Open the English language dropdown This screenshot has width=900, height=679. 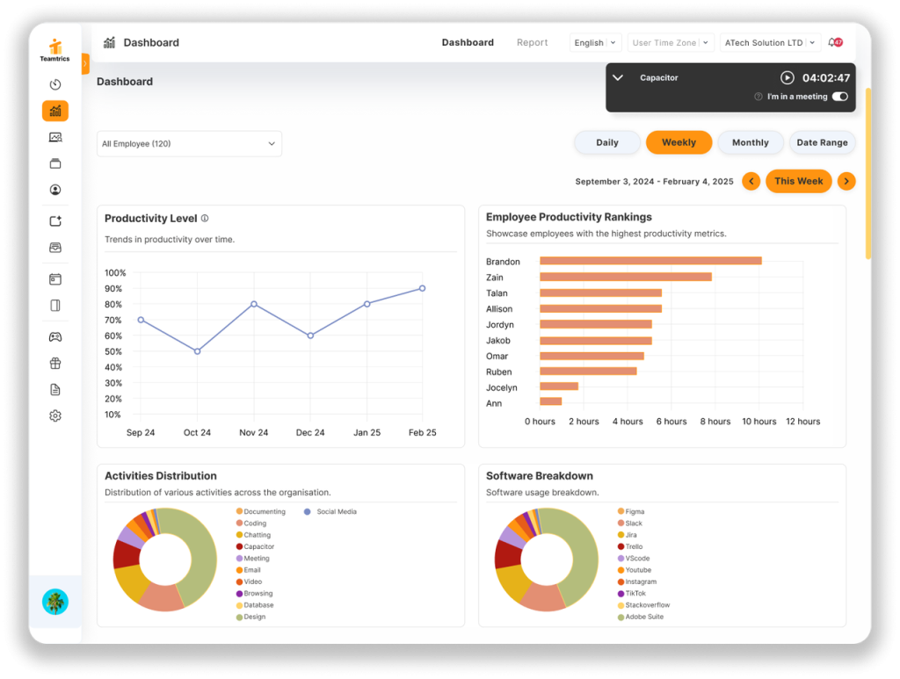595,43
